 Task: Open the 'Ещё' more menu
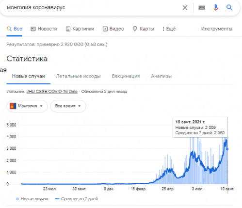(x=169, y=29)
